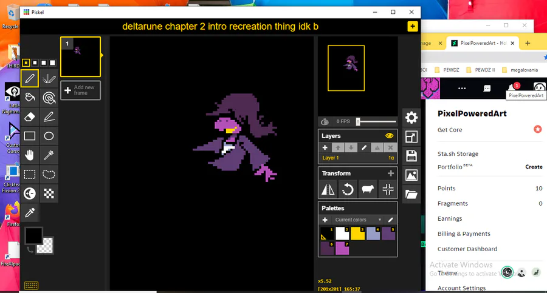Screen dimensions: 547x293
Task: Rotate the sprite with the rotate icon
Action: [348, 189]
